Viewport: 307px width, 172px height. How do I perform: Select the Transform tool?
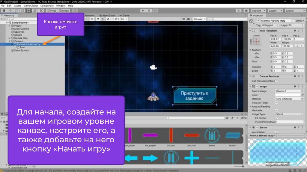click(x=35, y=10)
